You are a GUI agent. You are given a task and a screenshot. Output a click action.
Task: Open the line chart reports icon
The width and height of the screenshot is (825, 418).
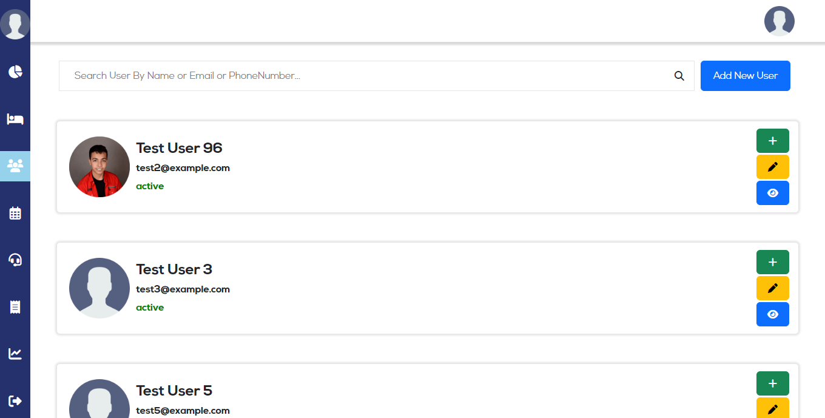tap(15, 354)
